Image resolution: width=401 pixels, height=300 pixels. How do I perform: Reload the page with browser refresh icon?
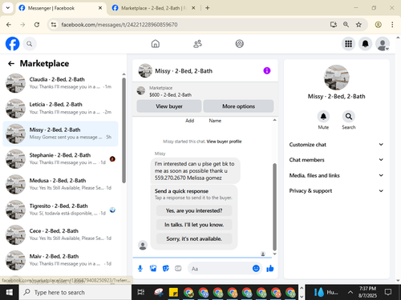pos(37,25)
